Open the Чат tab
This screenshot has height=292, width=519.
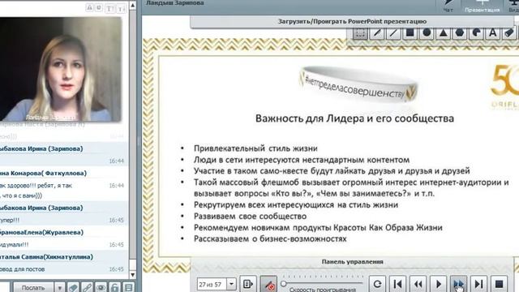[x=448, y=6]
